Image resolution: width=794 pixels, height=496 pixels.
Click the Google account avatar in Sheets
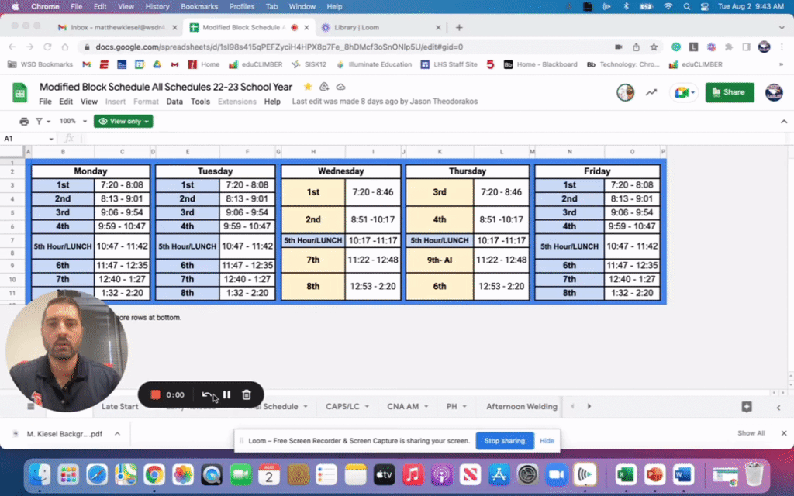(774, 93)
